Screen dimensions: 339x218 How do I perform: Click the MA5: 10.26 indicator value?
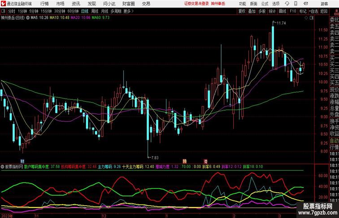point(39,18)
